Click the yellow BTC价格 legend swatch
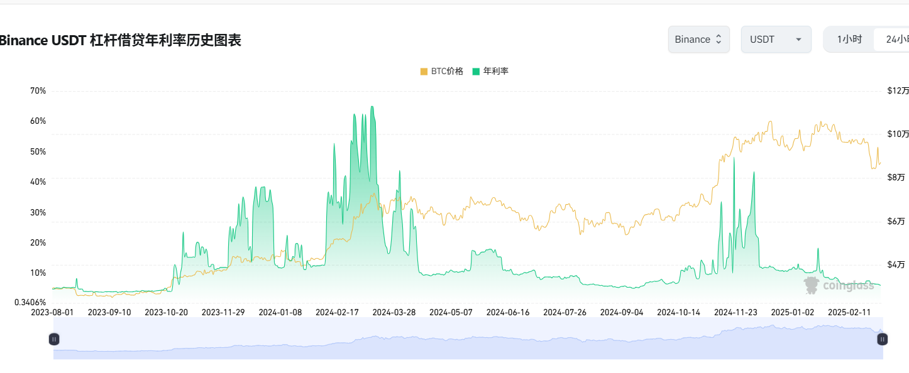Image resolution: width=909 pixels, height=373 pixels. (x=424, y=72)
